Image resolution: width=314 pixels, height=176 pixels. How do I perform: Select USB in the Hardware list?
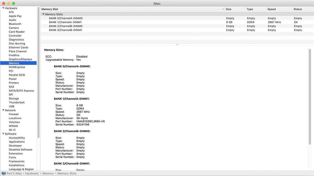click(x=11, y=106)
